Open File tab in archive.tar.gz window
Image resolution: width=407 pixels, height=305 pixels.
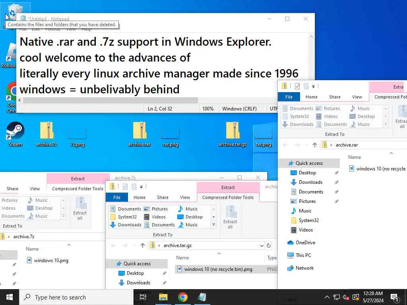coord(117,197)
